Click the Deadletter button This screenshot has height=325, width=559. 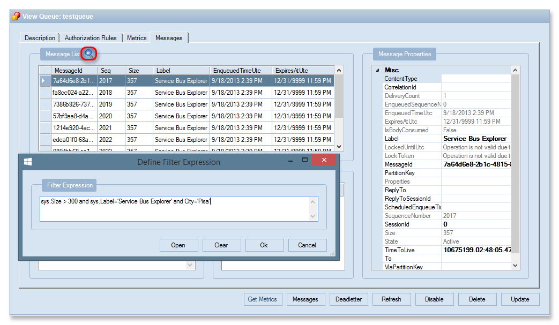[x=349, y=299]
